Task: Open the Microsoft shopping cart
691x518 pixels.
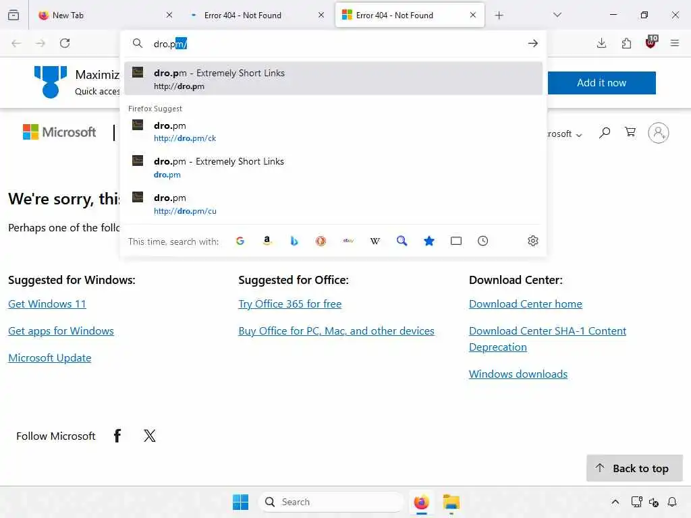Action: [x=630, y=132]
